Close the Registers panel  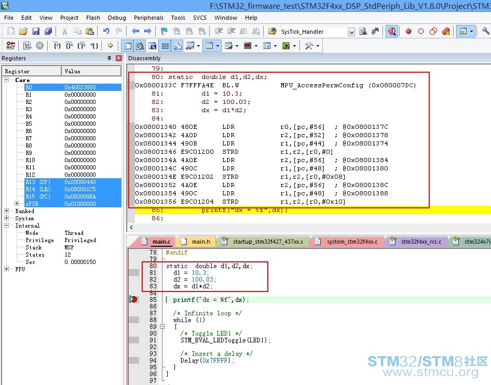(x=119, y=58)
